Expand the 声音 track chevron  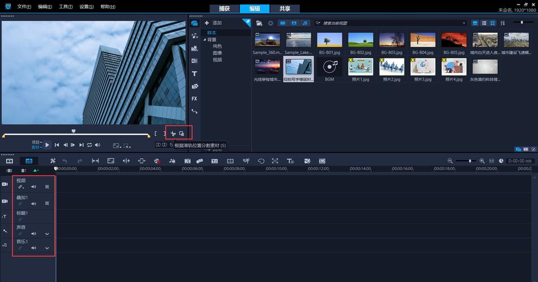click(47, 233)
